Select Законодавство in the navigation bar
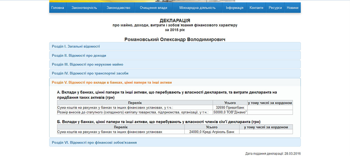Screen dimensions: 350x156 point(118,8)
